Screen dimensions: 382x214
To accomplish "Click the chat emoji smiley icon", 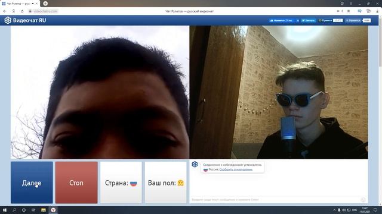I will tap(363, 200).
